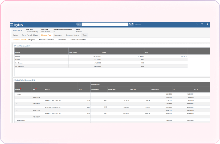Switch to the Details tab

pos(16,35)
